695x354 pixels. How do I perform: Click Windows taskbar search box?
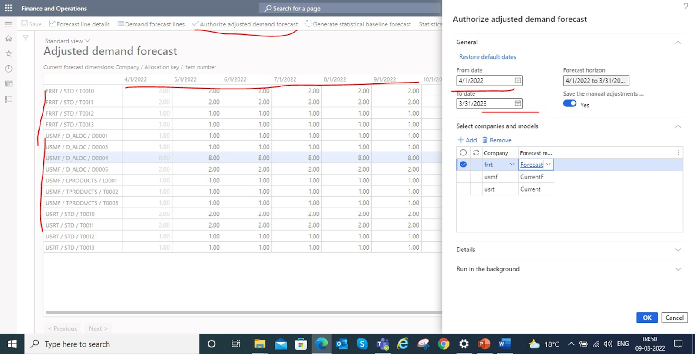pos(112,344)
